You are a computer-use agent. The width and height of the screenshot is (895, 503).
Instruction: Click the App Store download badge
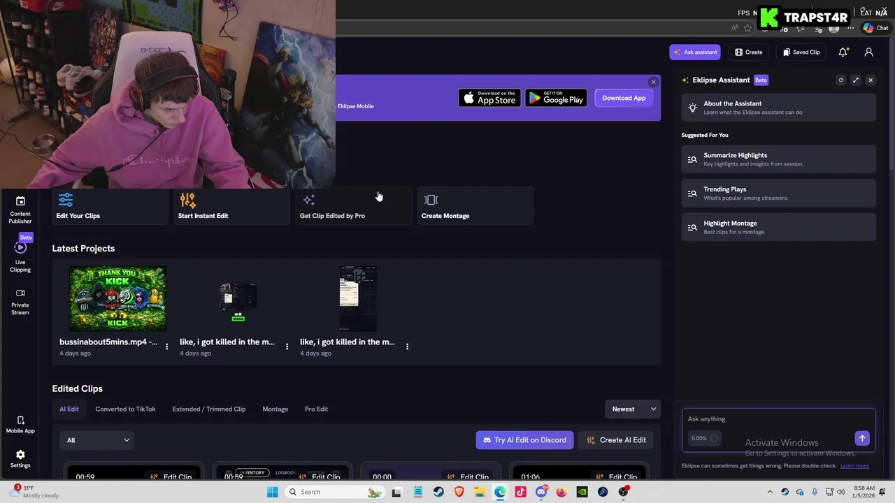click(489, 98)
